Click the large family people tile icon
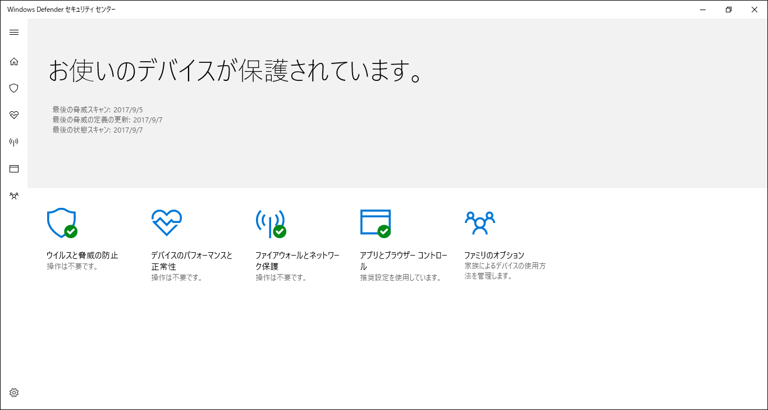768x410 pixels. 479,223
